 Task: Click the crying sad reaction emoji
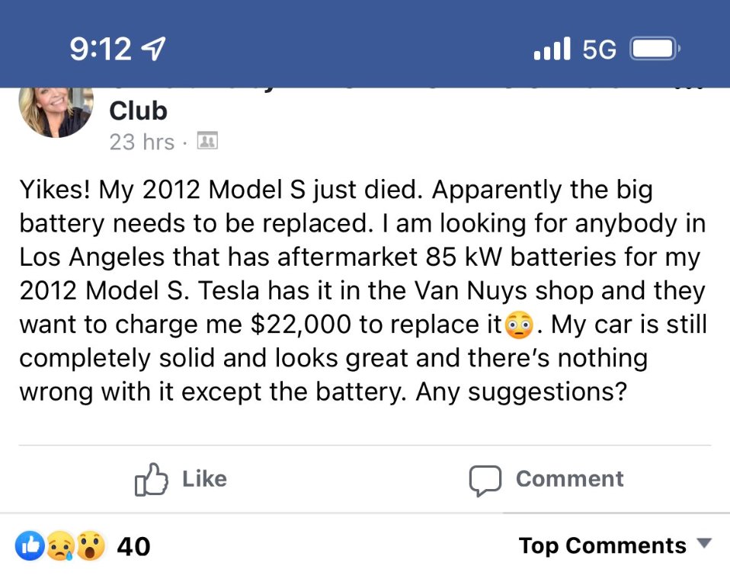59,546
